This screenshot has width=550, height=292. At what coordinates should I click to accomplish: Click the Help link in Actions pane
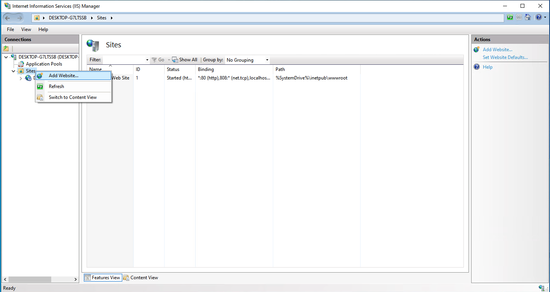488,67
